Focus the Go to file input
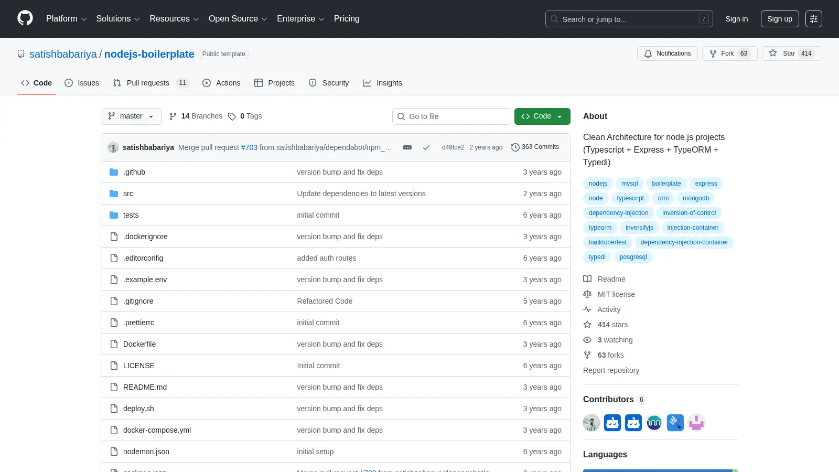This screenshot has height=472, width=839. (451, 116)
